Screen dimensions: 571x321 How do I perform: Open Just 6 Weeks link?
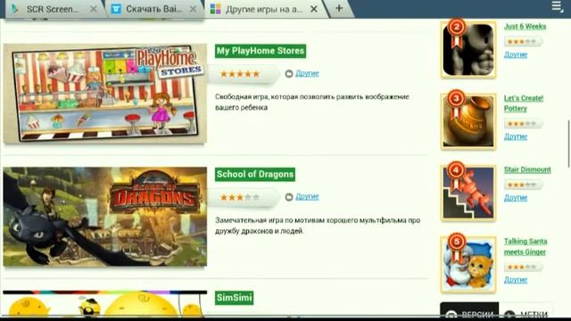point(525,26)
